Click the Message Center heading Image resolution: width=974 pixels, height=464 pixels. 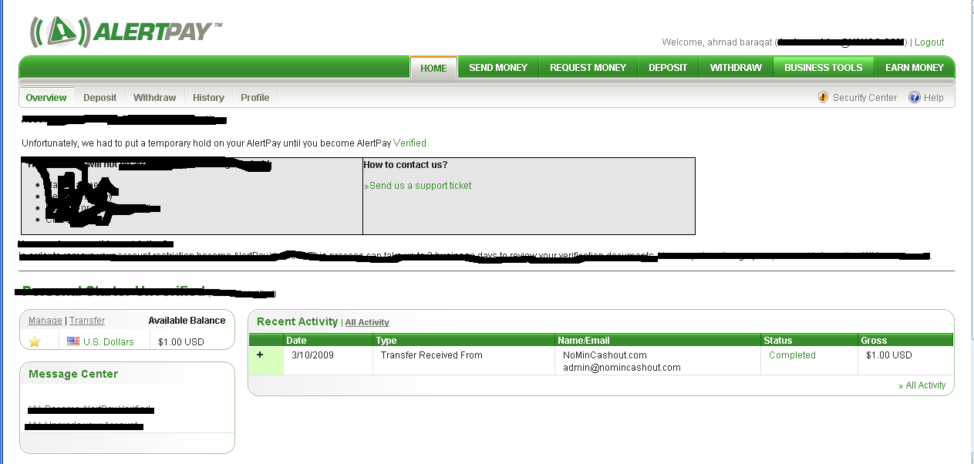click(x=73, y=374)
